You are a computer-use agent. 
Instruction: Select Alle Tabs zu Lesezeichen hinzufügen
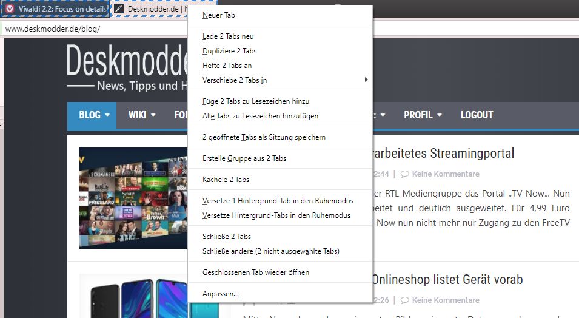point(280,116)
